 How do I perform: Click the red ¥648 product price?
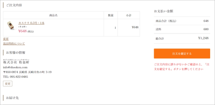pos(22,31)
